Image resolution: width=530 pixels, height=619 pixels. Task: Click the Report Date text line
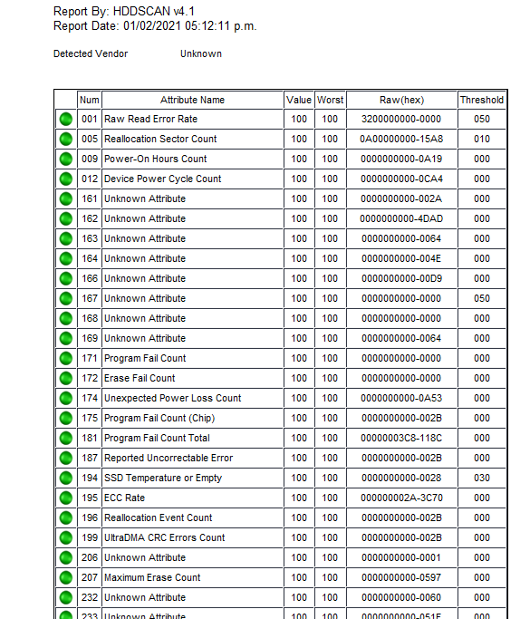(x=155, y=26)
